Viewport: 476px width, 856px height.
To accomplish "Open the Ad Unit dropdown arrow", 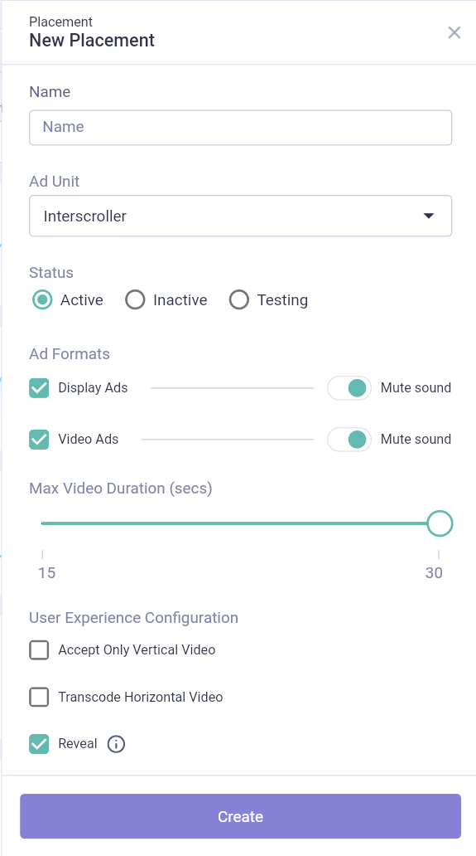I will [429, 216].
